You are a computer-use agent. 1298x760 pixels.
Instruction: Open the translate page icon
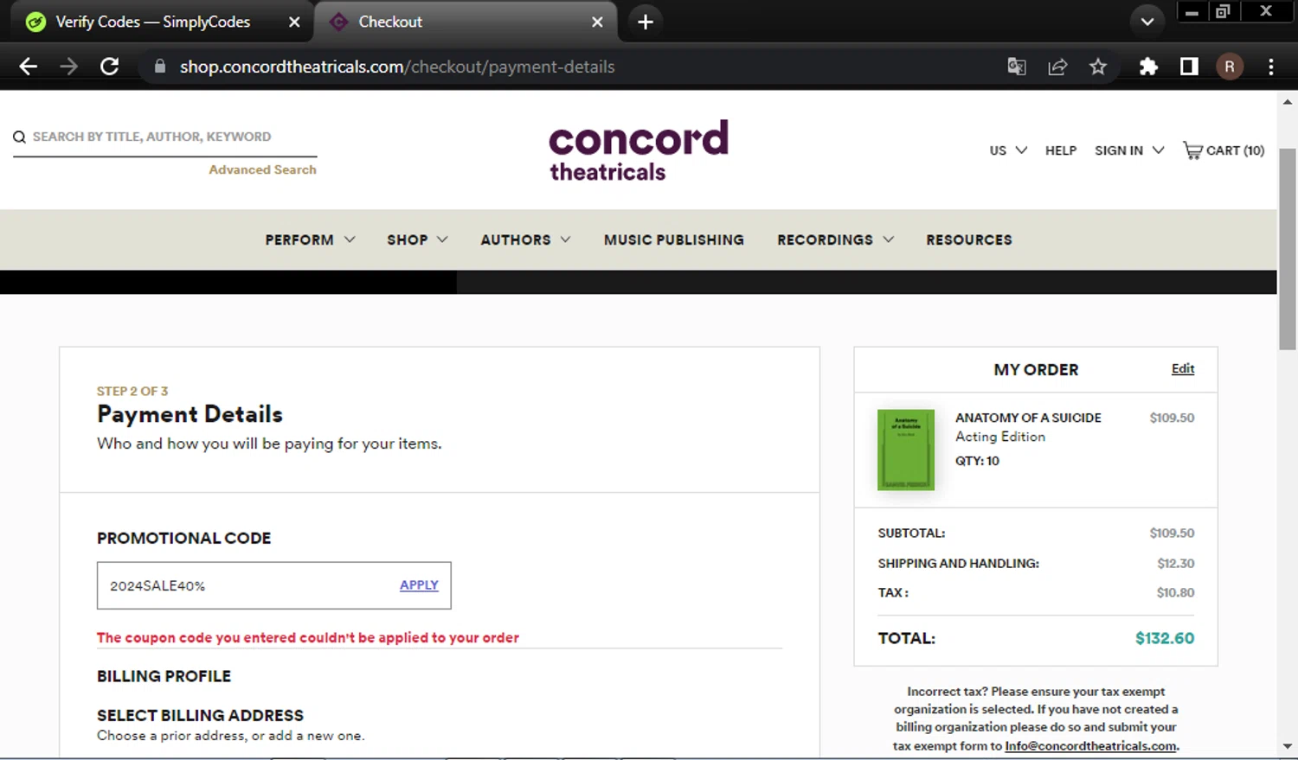1017,67
